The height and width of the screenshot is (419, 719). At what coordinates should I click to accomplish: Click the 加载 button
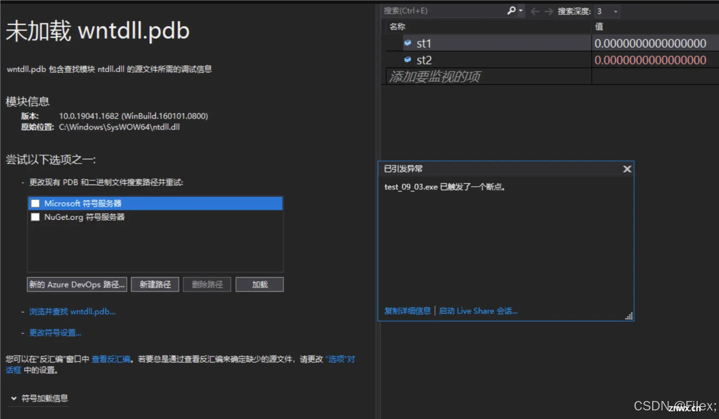pyautogui.click(x=260, y=284)
